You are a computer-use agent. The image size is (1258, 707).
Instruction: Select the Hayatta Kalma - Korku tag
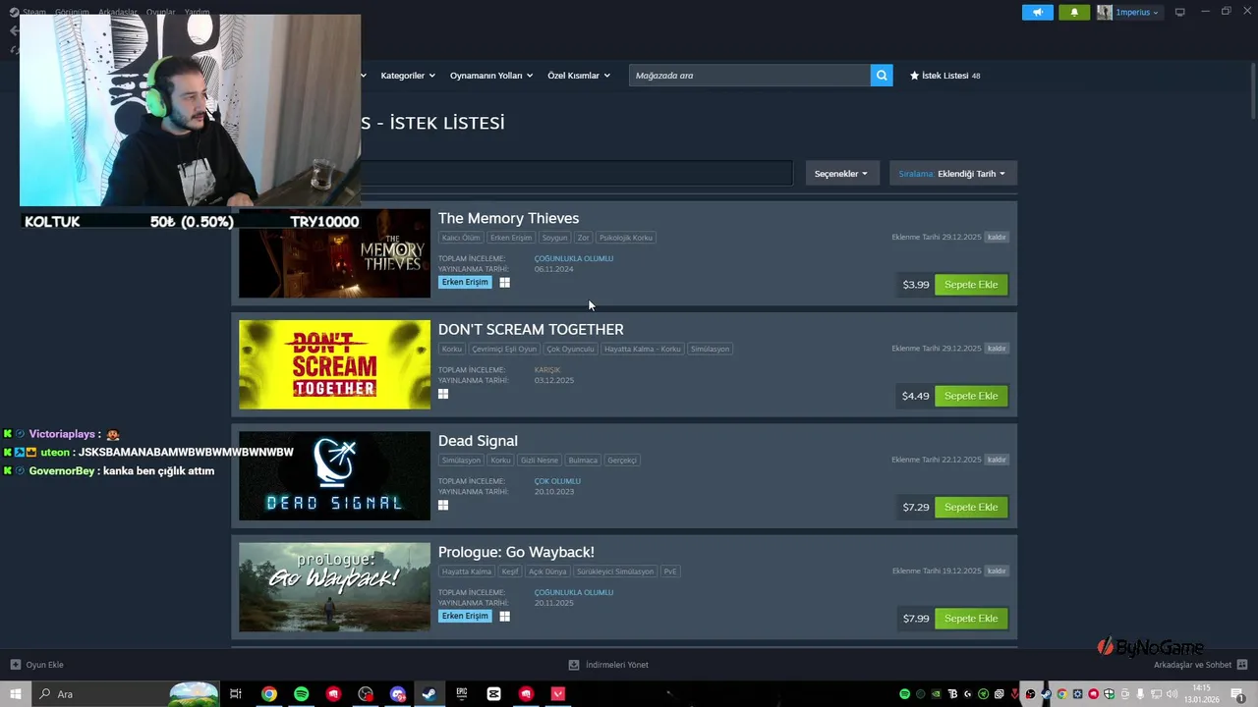643,349
